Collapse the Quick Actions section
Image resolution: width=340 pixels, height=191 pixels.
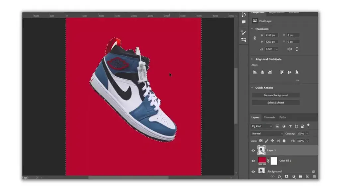tap(252, 88)
